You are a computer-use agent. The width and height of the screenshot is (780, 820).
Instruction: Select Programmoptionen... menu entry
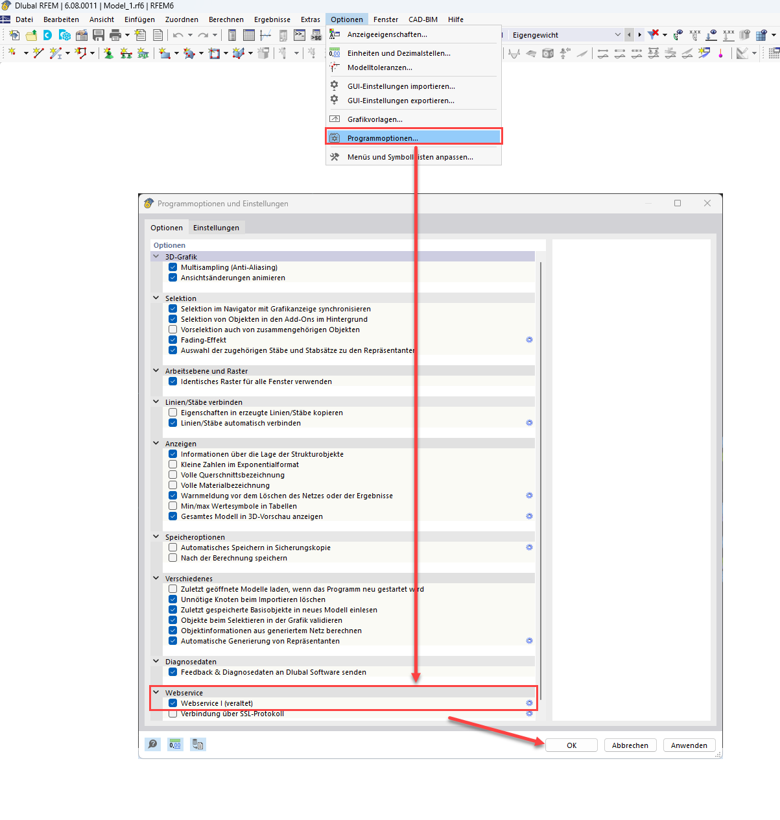[x=414, y=138]
